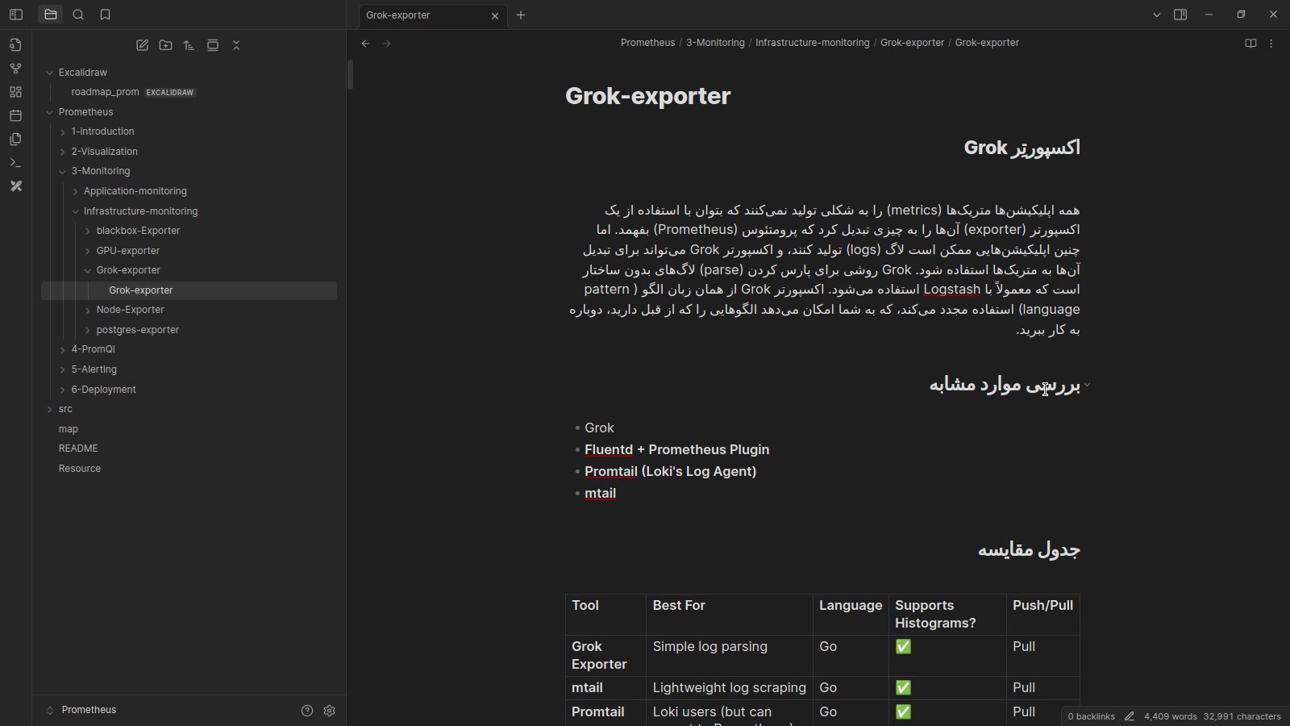The width and height of the screenshot is (1290, 726).
Task: Open the README note
Action: coord(189,449)
